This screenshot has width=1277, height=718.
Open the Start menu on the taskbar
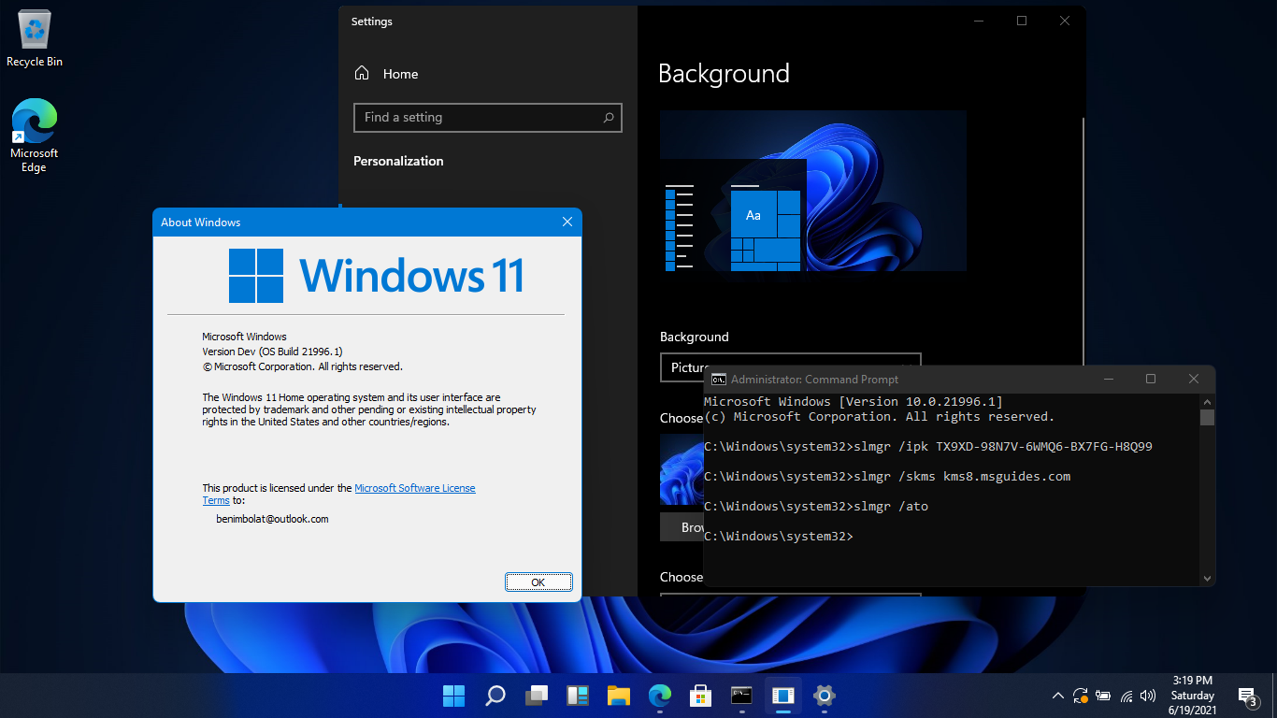pos(454,696)
